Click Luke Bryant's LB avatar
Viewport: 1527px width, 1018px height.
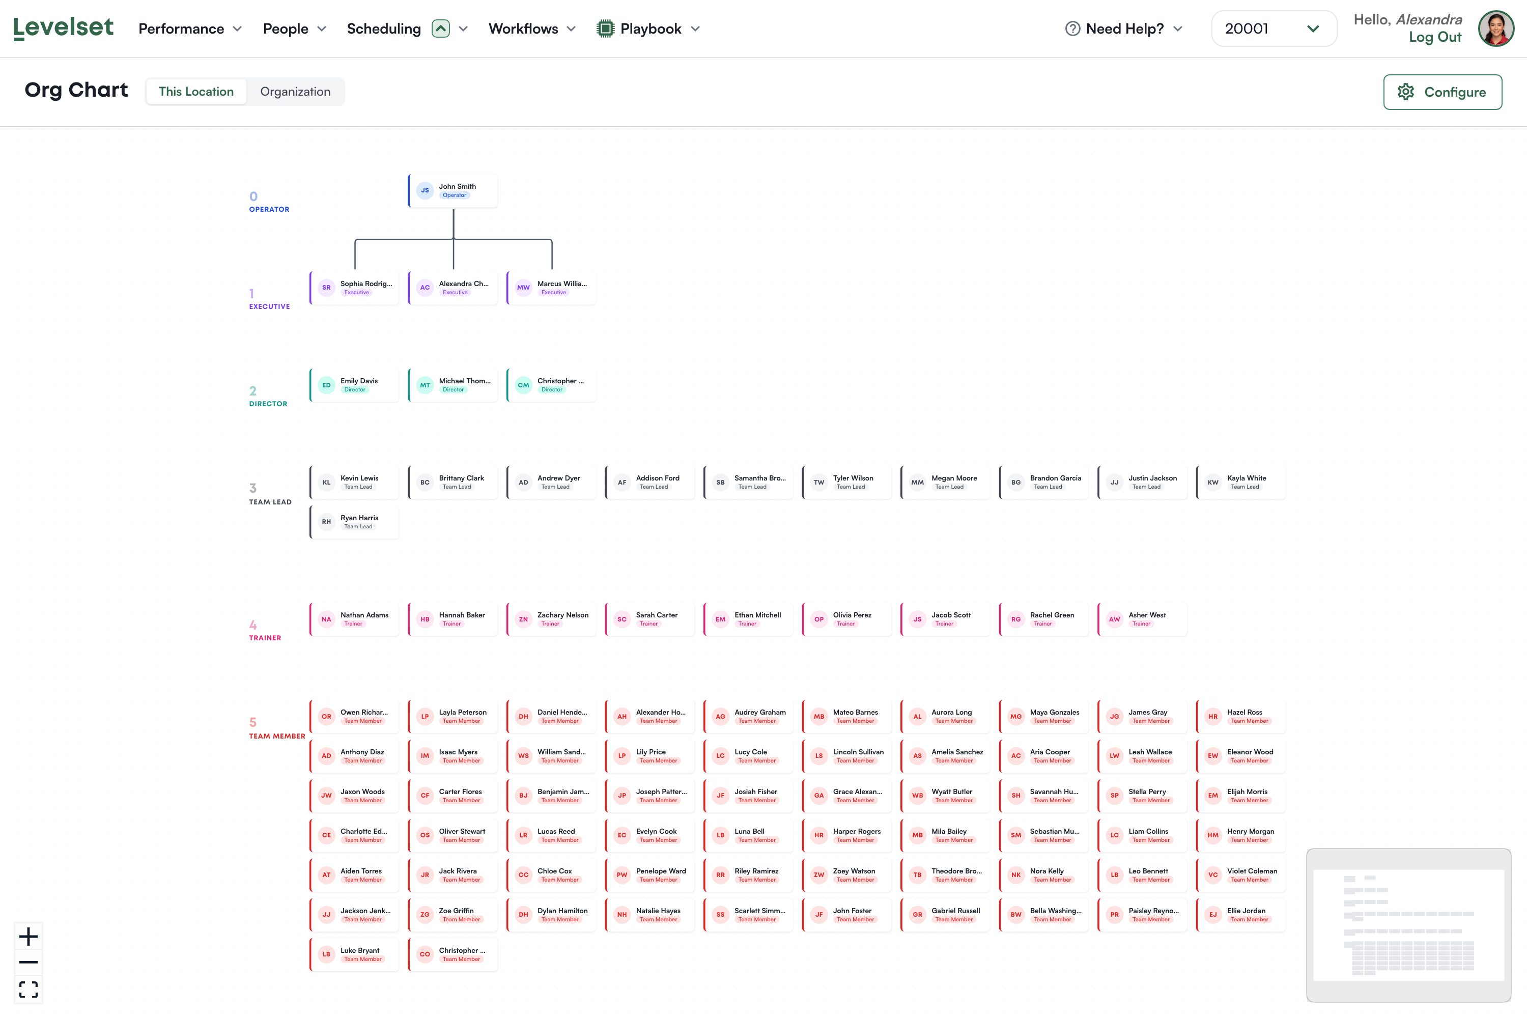(327, 954)
